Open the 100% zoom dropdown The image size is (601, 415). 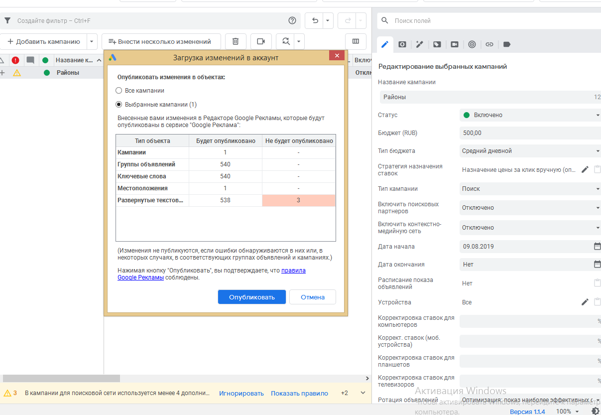[567, 412]
